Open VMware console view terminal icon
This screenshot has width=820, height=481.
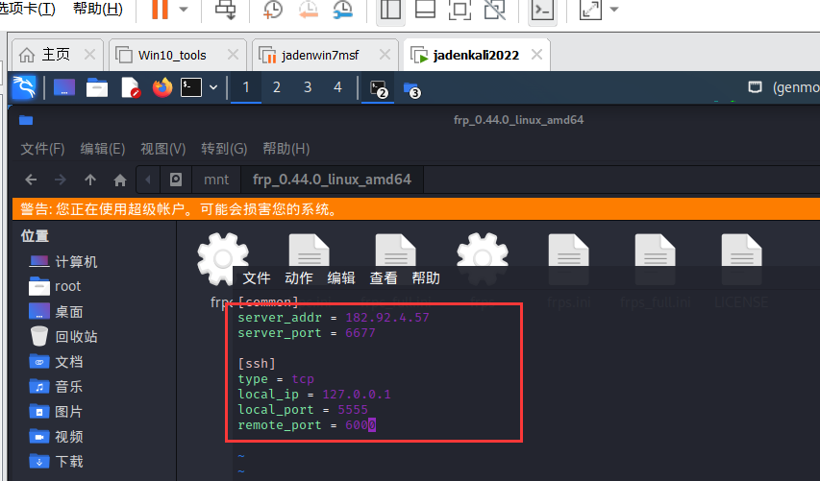tap(543, 11)
